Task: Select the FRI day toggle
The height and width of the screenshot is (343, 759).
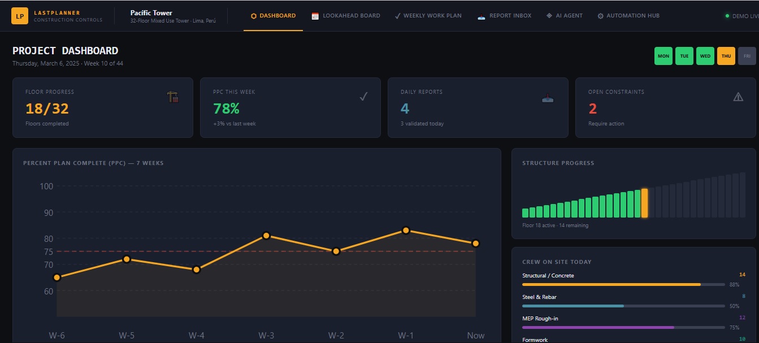Action: click(x=747, y=56)
